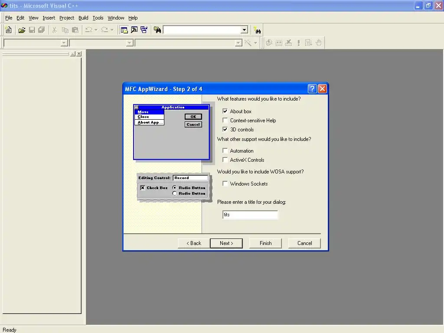Open the Insert menu

tap(49, 18)
